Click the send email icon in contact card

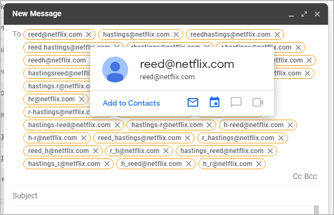tap(193, 102)
